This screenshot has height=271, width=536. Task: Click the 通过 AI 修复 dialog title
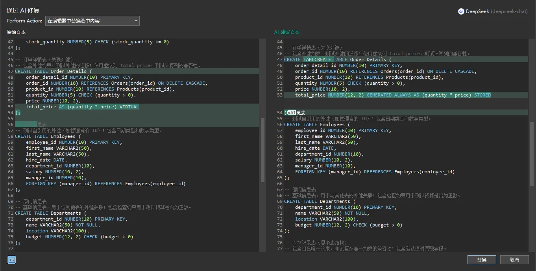[x=23, y=10]
